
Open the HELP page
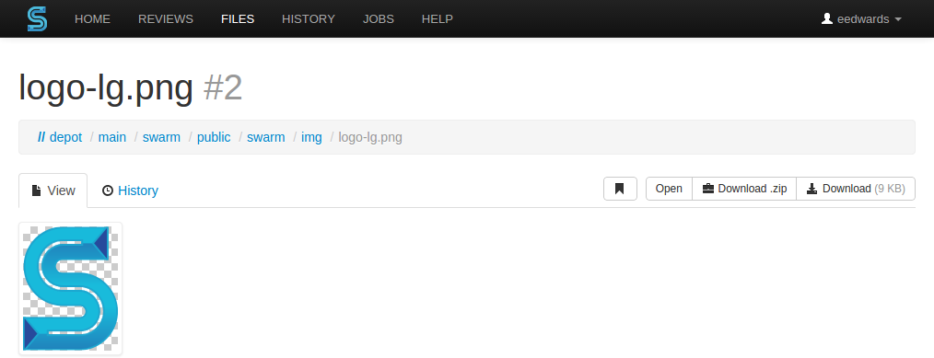click(x=438, y=19)
